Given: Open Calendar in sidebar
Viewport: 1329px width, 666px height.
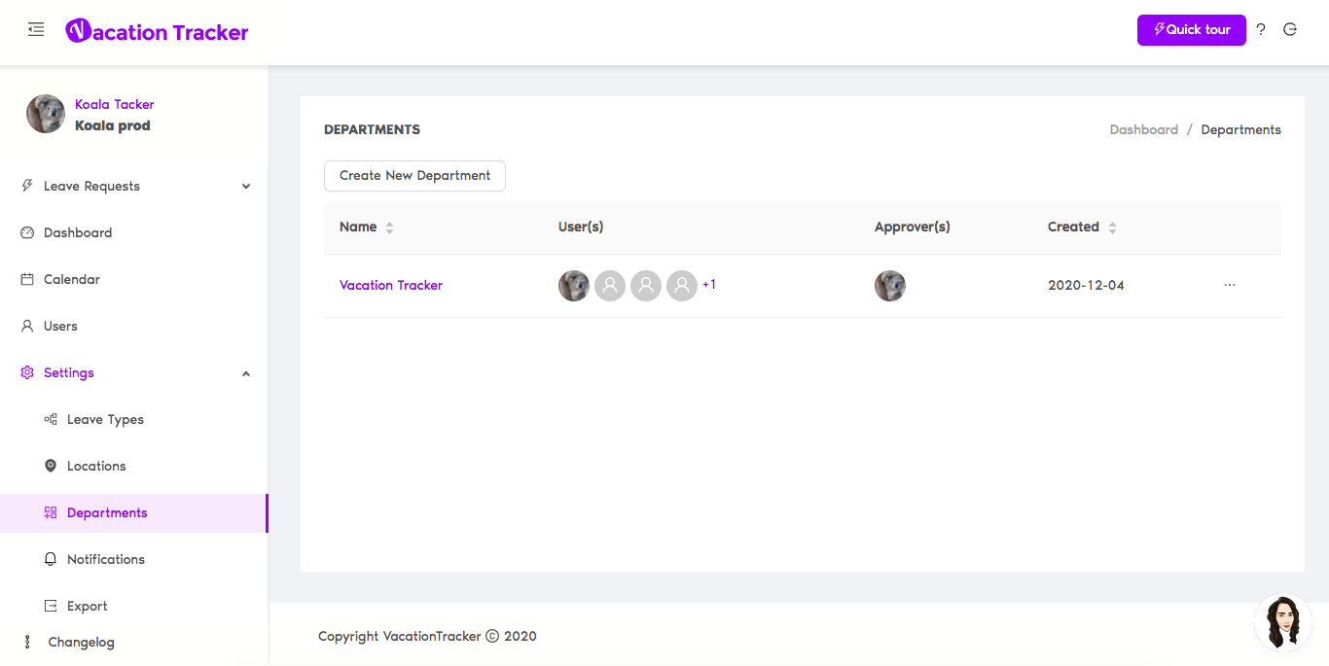Looking at the screenshot, I should tap(134, 279).
